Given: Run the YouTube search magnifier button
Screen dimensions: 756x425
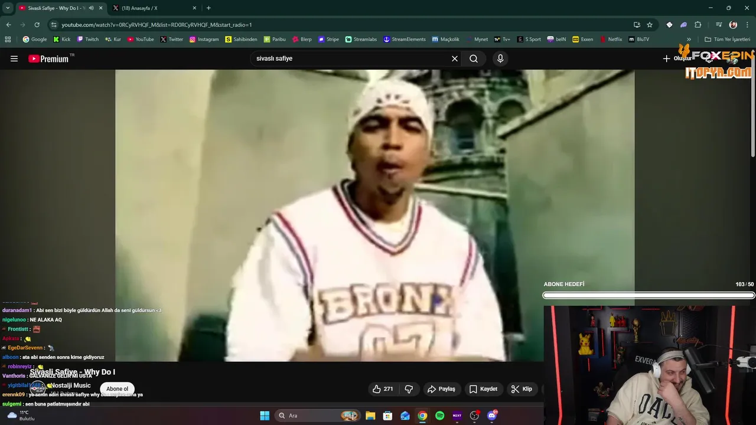Looking at the screenshot, I should 474,58.
